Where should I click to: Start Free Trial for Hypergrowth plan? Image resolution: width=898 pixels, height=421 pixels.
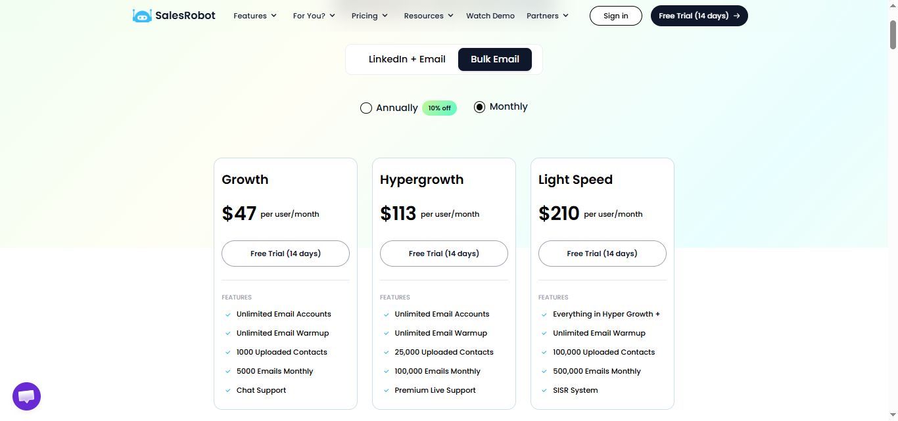pos(444,254)
